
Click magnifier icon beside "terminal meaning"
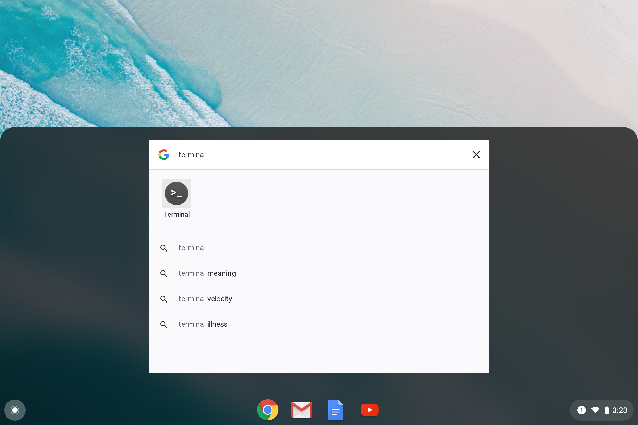click(x=163, y=274)
